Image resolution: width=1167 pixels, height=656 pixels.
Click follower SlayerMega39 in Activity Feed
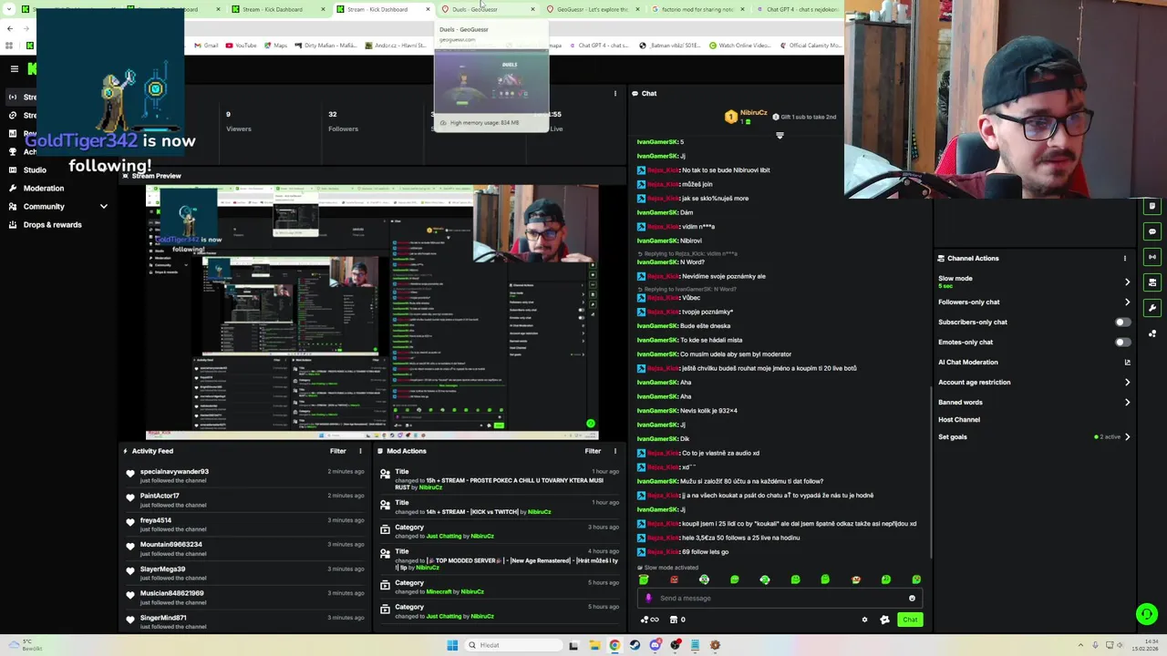(x=162, y=569)
